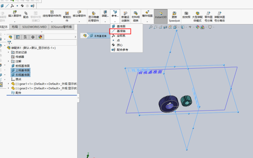This screenshot has width=253, height=158.
Task: Open the ConfigurationManager panel tab
Action: [25, 37]
